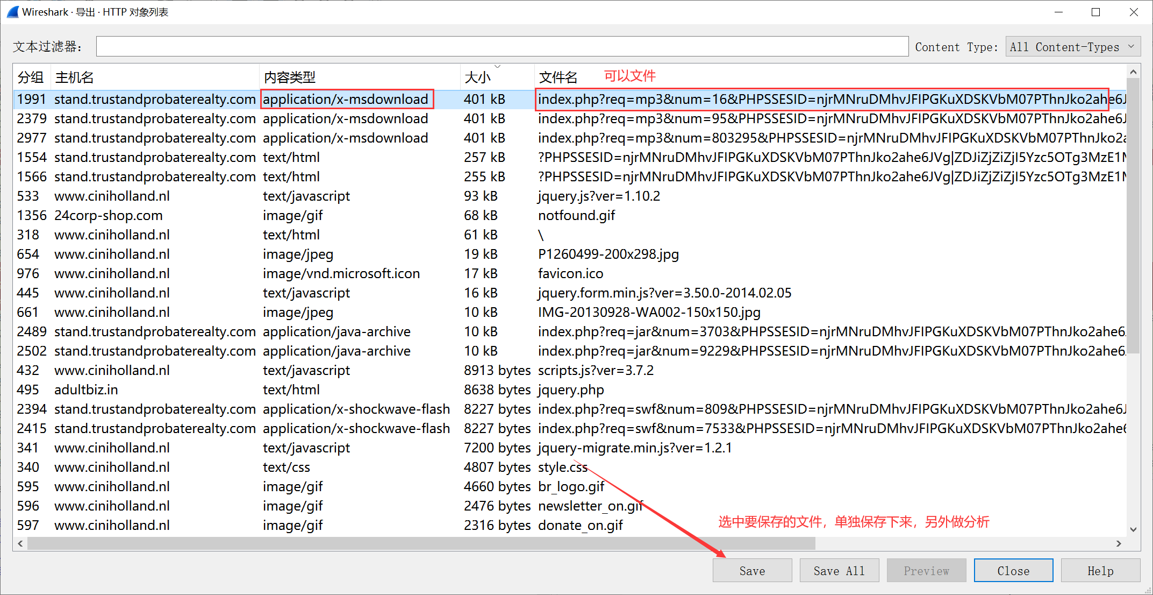Open the Content Type dropdown

(x=1072, y=47)
